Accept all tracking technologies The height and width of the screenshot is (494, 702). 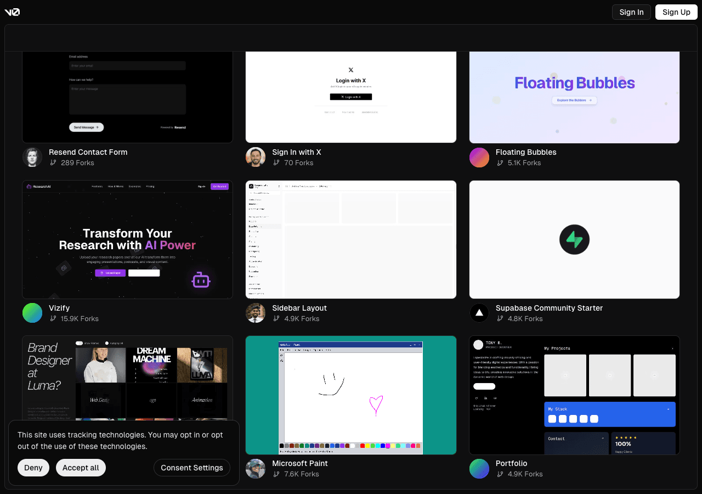coord(81,468)
